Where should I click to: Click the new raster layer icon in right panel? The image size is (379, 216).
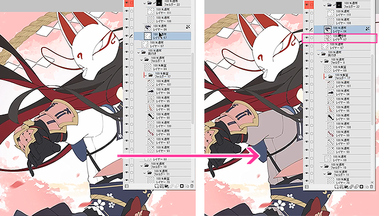(336, 187)
